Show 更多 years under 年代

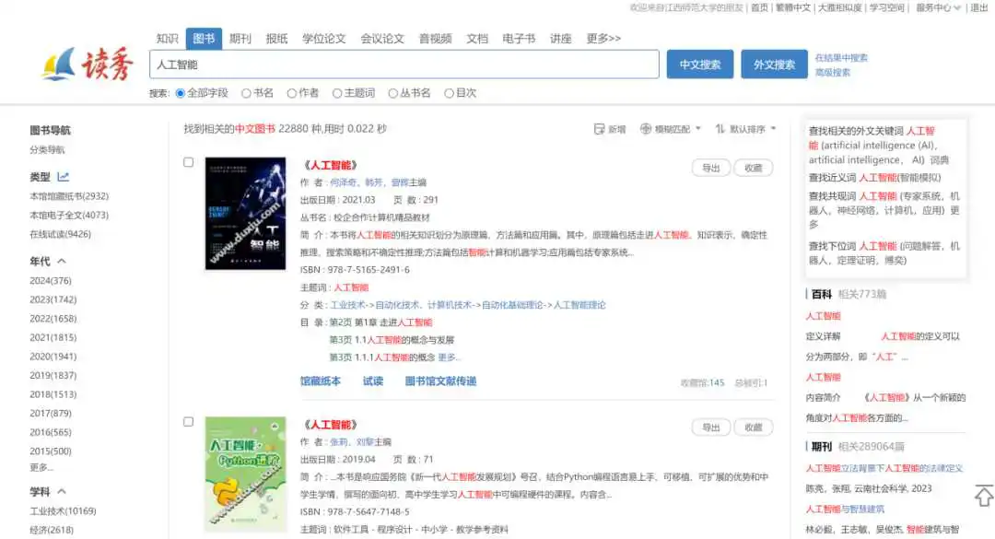(41, 467)
